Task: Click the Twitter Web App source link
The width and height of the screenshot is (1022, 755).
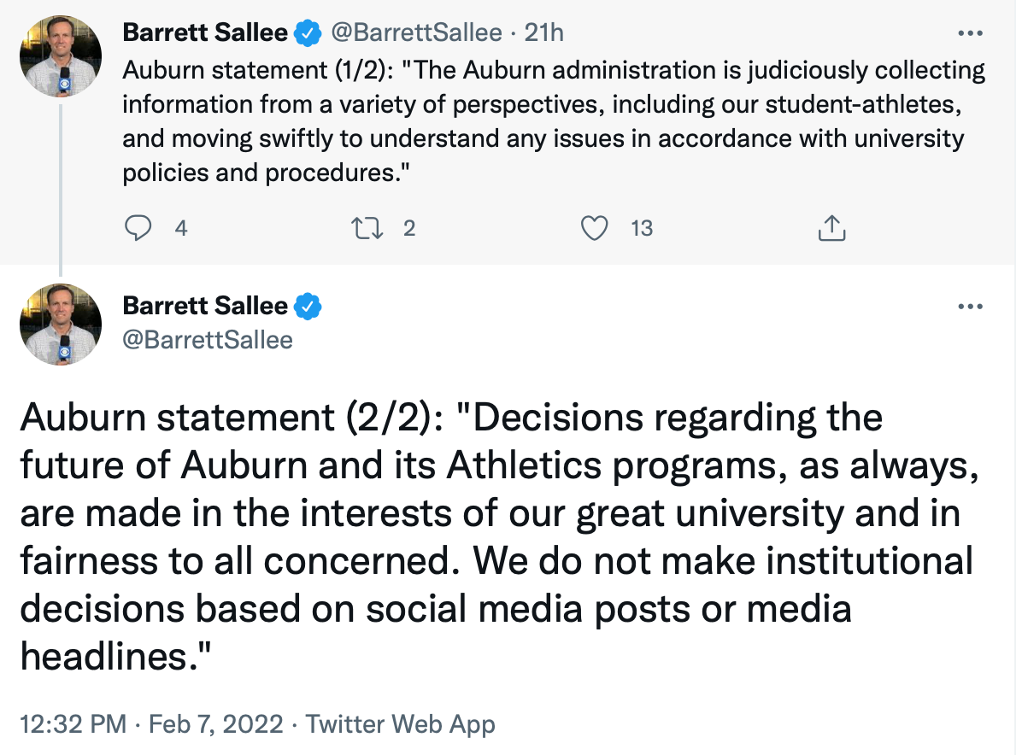Action: point(401,725)
